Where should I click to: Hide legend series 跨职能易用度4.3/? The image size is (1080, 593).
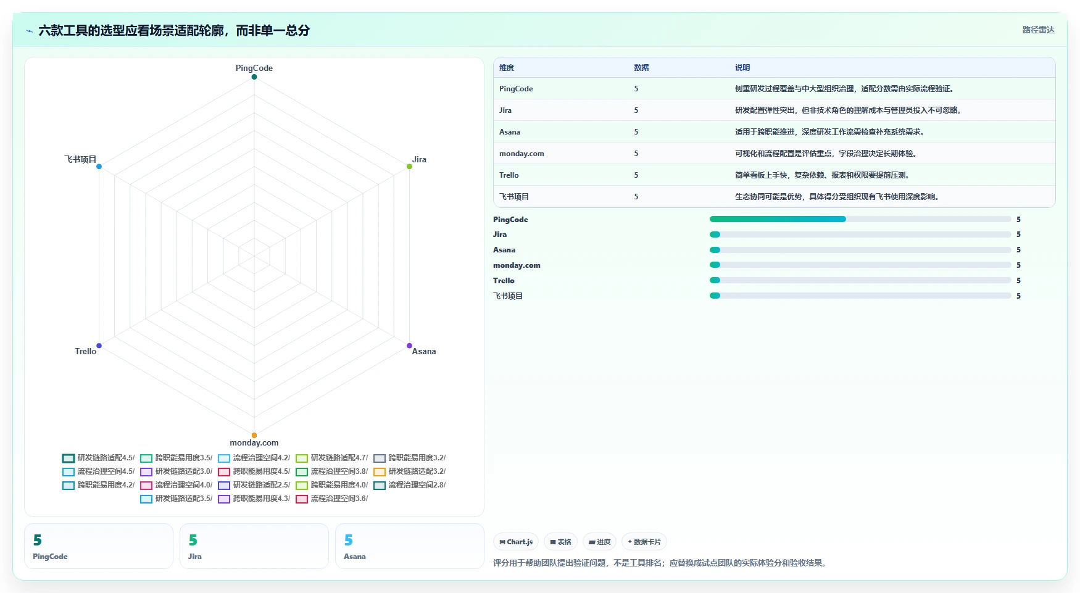pos(254,499)
